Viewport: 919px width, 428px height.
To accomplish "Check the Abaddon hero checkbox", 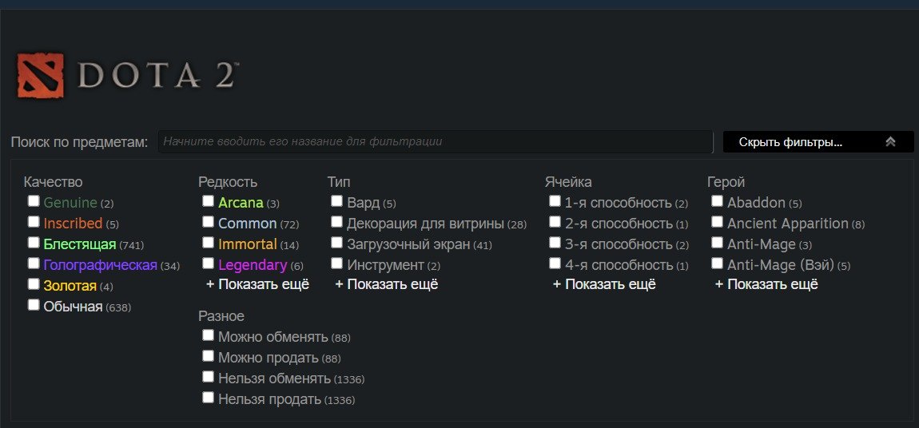I will point(717,201).
